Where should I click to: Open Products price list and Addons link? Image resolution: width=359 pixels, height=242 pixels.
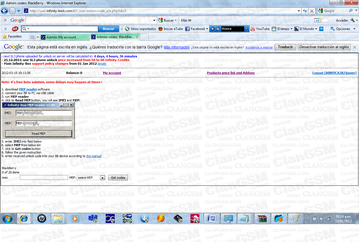click(231, 73)
